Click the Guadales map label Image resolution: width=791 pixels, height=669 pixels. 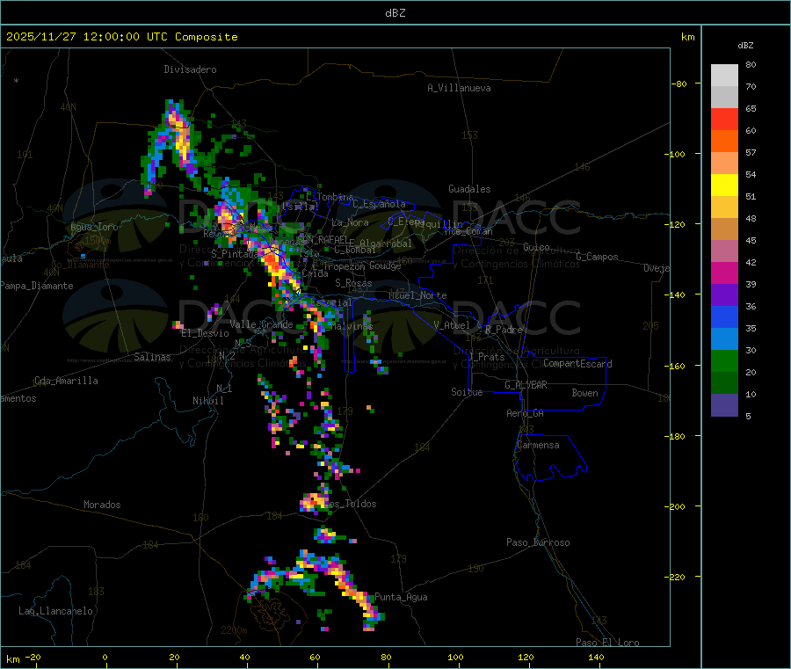click(x=469, y=189)
